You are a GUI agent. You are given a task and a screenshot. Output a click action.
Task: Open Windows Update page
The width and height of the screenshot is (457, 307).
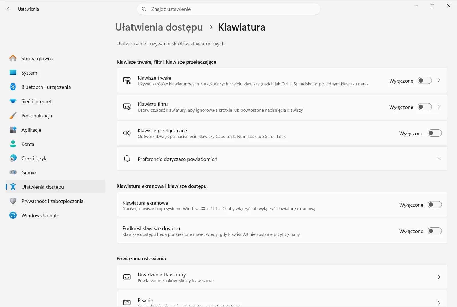(55, 215)
